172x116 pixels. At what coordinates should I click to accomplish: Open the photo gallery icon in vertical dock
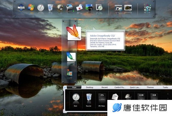(x=70, y=73)
